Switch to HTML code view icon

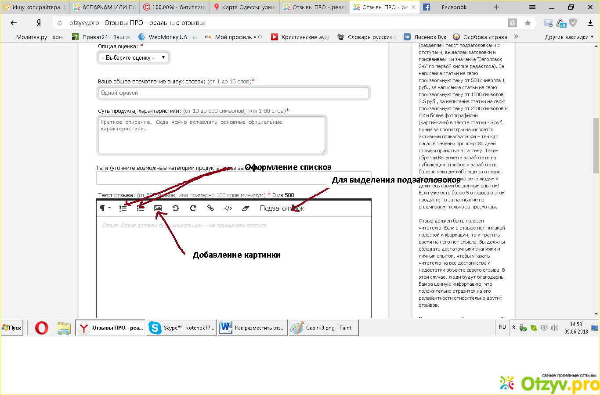pyautogui.click(x=228, y=208)
